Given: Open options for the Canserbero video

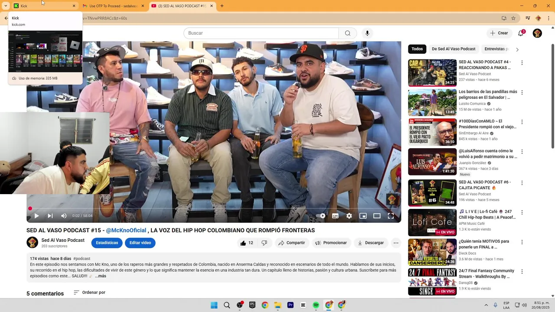Looking at the screenshot, I should click(x=522, y=242).
